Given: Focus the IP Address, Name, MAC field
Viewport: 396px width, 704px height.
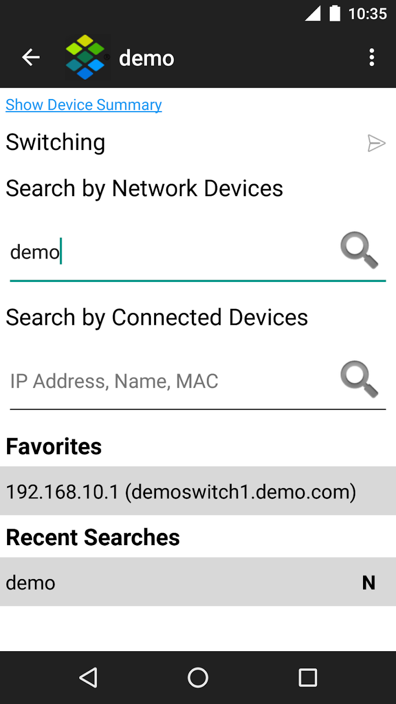Looking at the screenshot, I should click(173, 381).
